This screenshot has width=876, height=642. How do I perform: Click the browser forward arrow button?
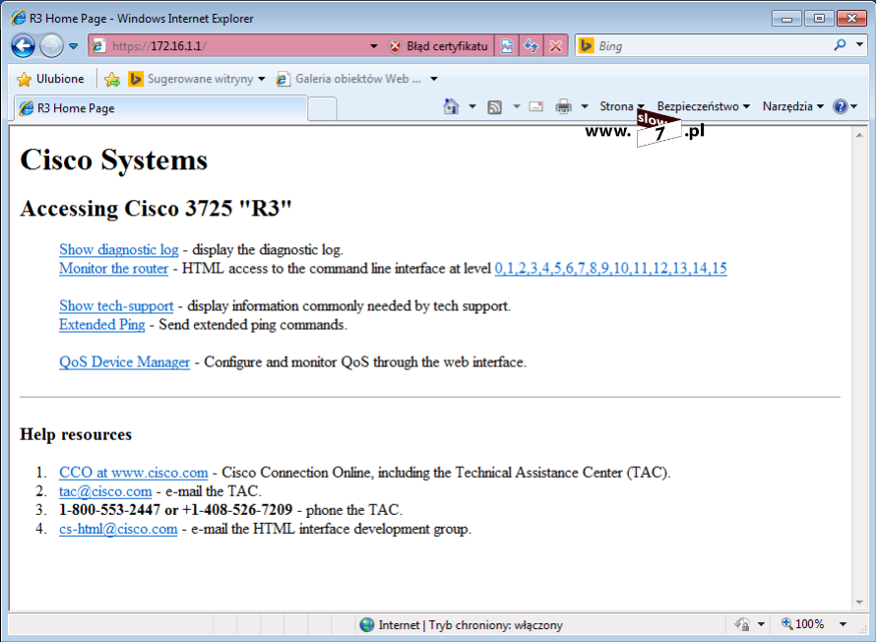click(x=51, y=46)
